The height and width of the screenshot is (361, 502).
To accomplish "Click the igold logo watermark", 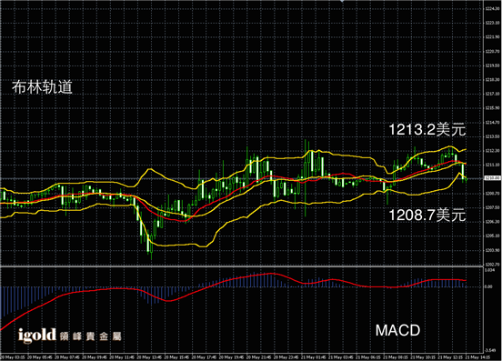I will [36, 335].
